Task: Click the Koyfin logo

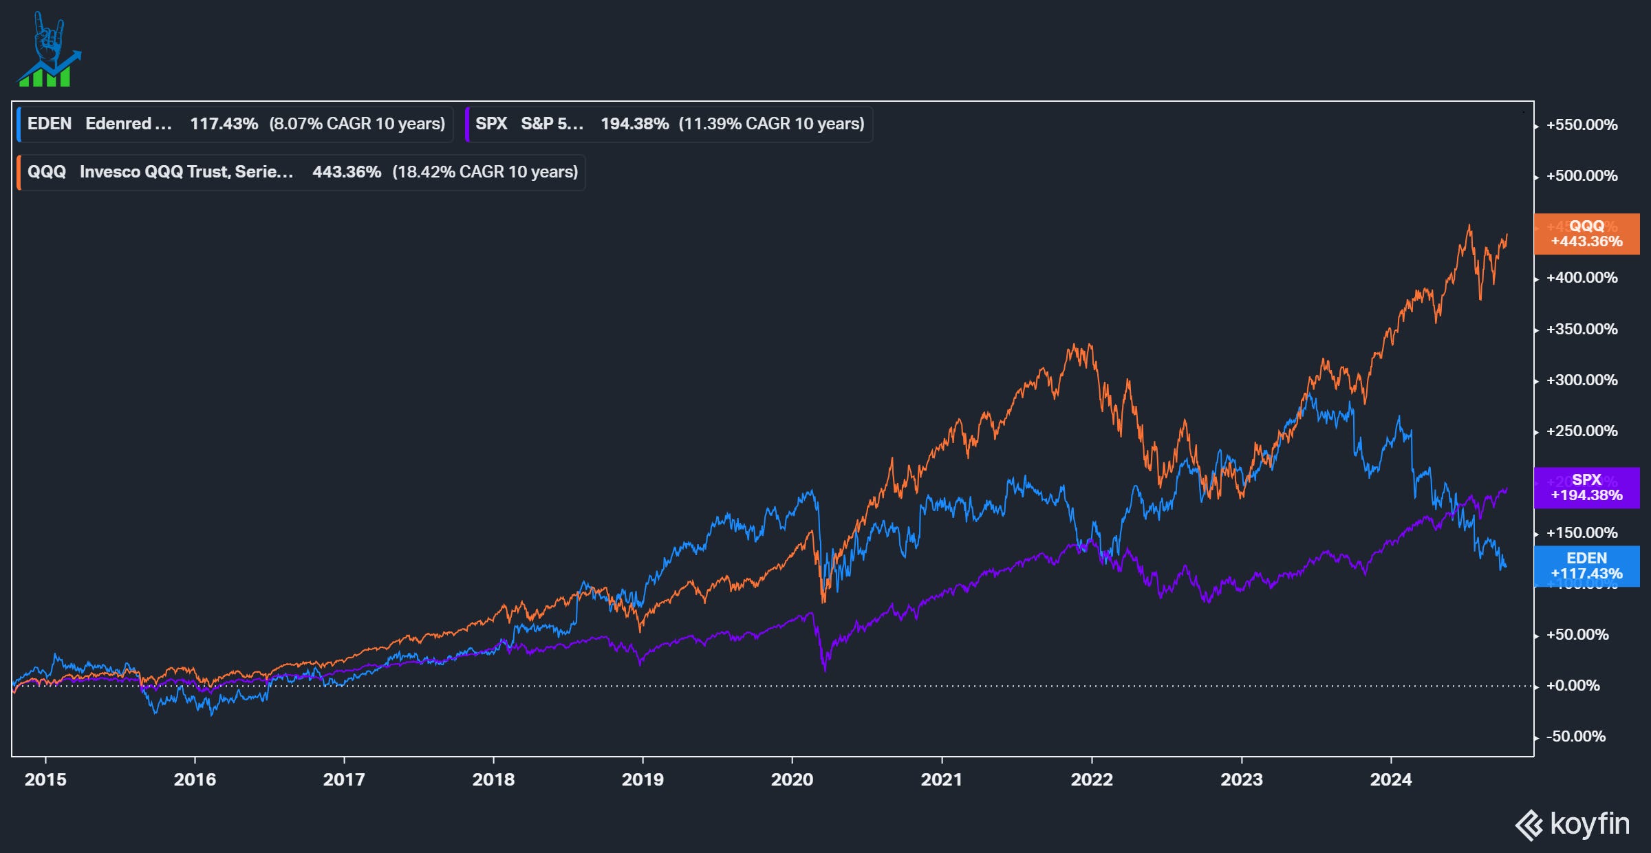Action: click(x=1573, y=824)
